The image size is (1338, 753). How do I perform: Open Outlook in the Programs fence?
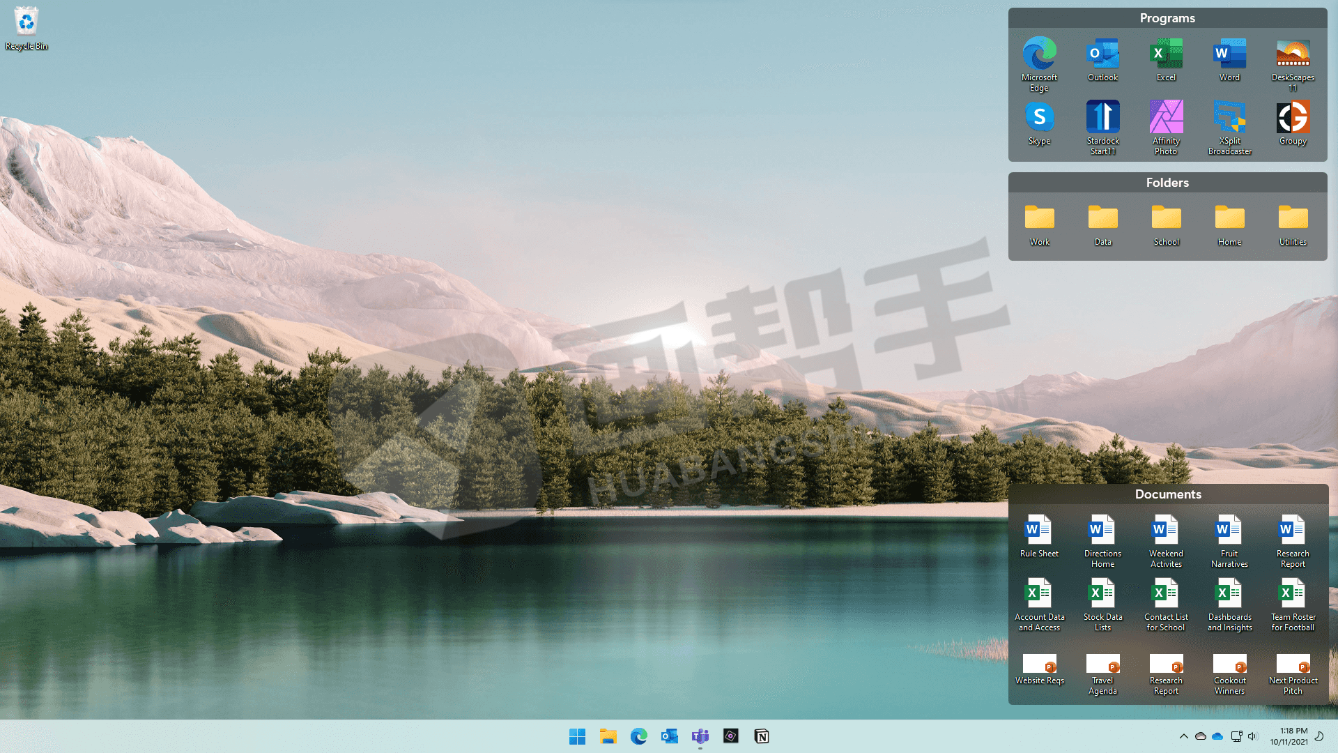click(x=1102, y=60)
